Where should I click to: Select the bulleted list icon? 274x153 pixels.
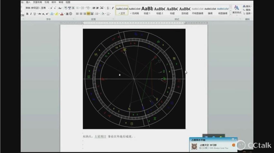click(77, 8)
